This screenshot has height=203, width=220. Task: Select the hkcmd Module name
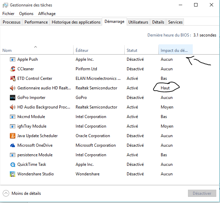[31, 117]
